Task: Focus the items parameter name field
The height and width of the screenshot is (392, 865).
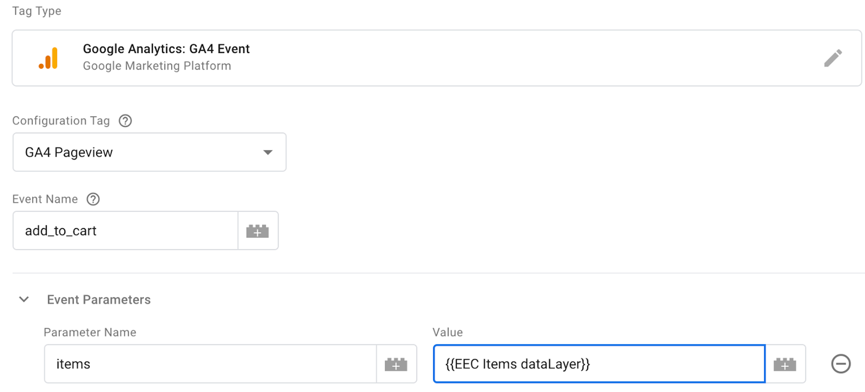Action: 210,364
